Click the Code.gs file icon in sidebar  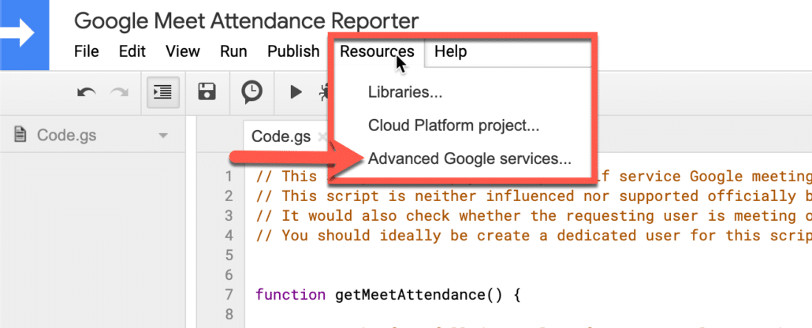(x=20, y=136)
